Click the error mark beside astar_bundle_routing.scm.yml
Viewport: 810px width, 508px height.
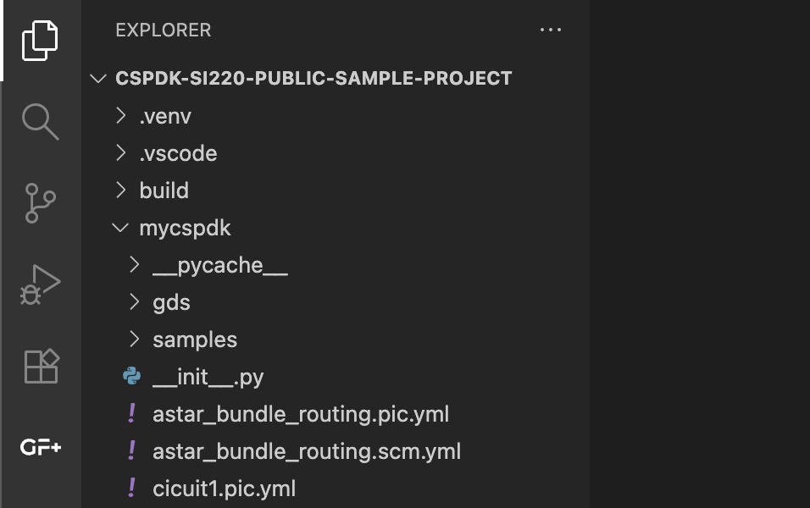(x=132, y=451)
